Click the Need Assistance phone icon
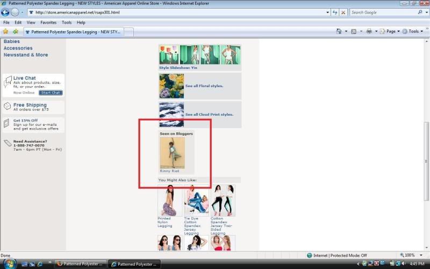 pos(8,143)
